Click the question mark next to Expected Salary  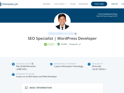click(32, 64)
